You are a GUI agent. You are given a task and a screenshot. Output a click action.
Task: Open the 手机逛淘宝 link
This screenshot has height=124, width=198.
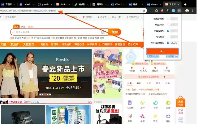coord(11,17)
